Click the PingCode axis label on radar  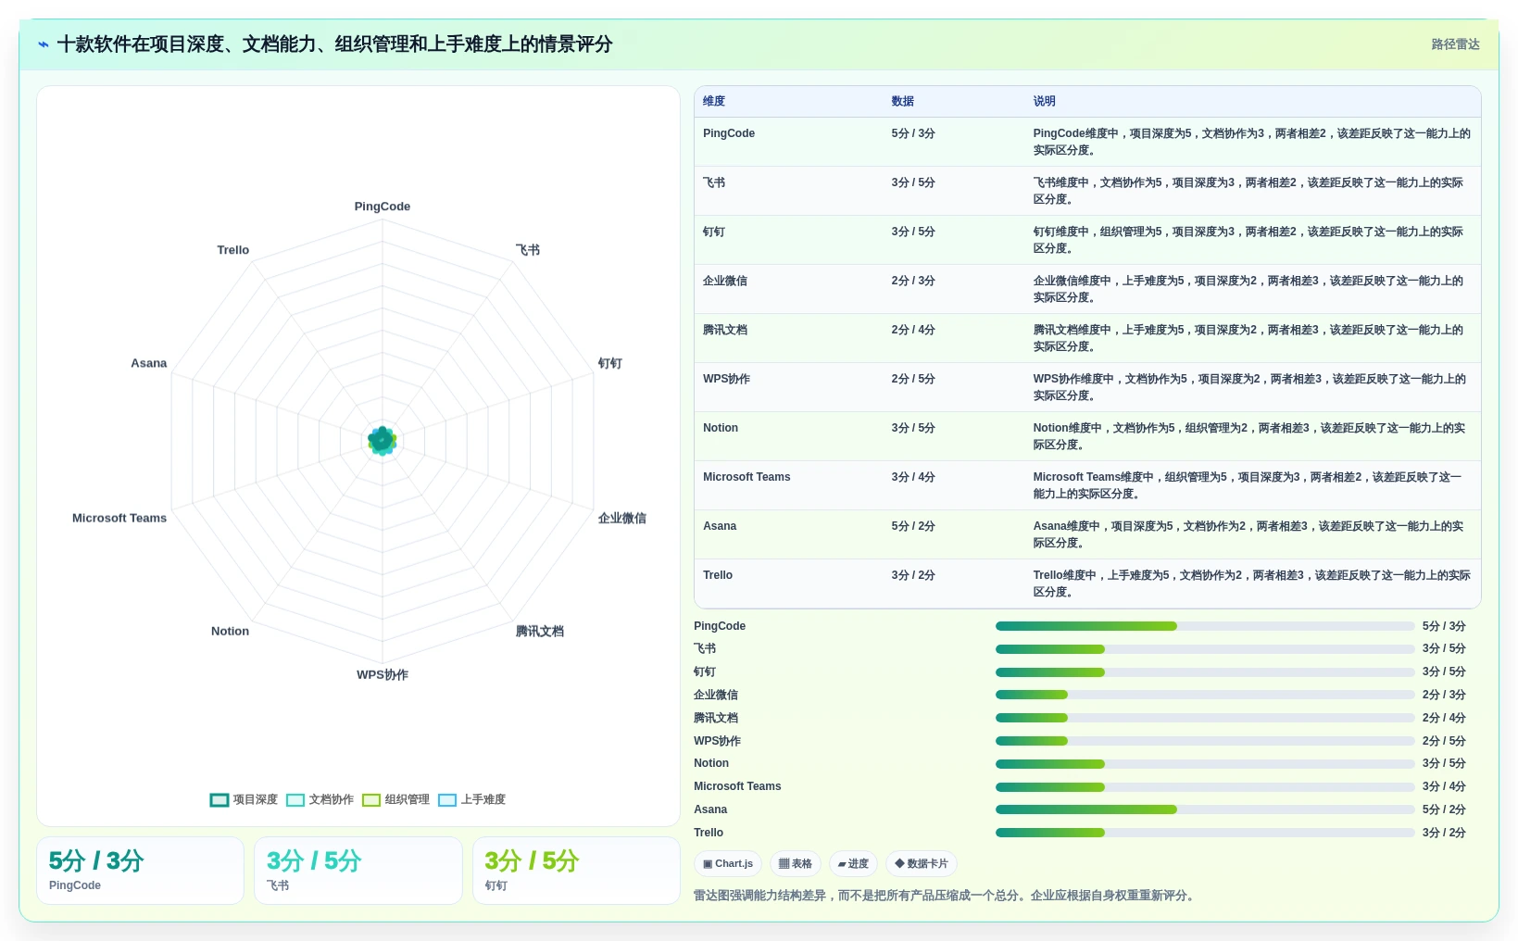click(383, 207)
